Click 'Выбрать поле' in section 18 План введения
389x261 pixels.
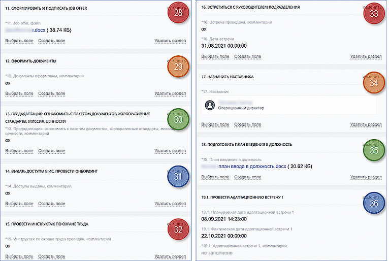(x=215, y=177)
